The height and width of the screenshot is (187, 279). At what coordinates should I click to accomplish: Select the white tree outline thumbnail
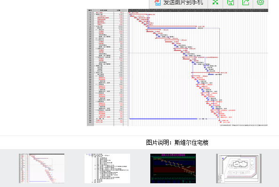point(107,168)
